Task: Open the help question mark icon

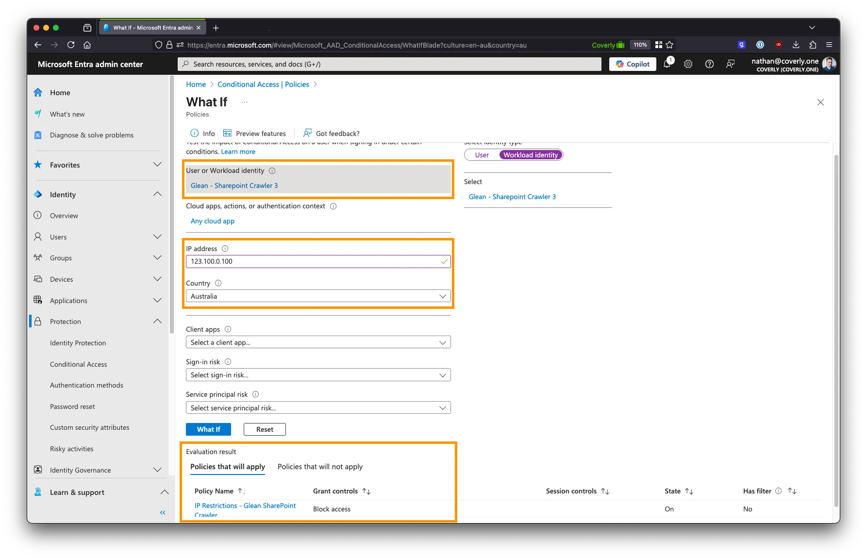Action: [x=709, y=64]
